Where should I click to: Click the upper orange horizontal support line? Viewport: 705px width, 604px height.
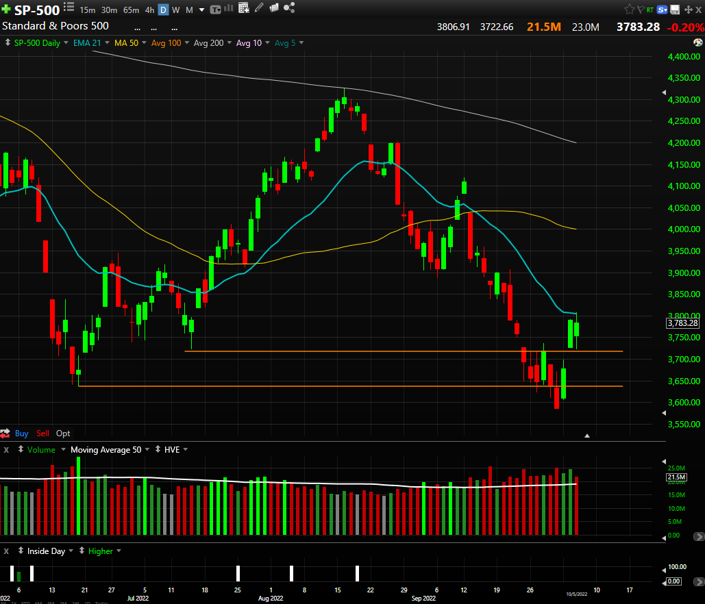point(404,351)
